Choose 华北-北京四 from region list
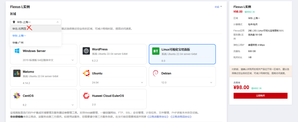298x122 pixels. pyautogui.click(x=36, y=29)
